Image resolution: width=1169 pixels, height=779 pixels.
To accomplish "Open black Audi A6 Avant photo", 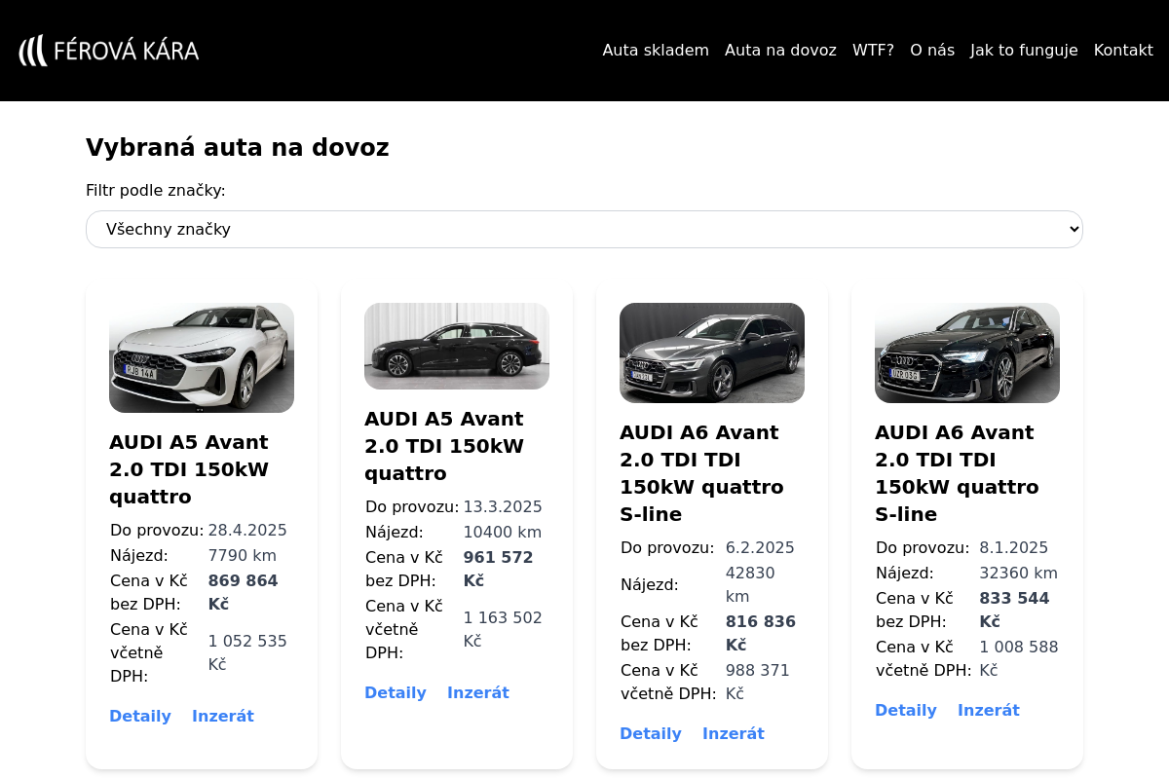I will (967, 352).
